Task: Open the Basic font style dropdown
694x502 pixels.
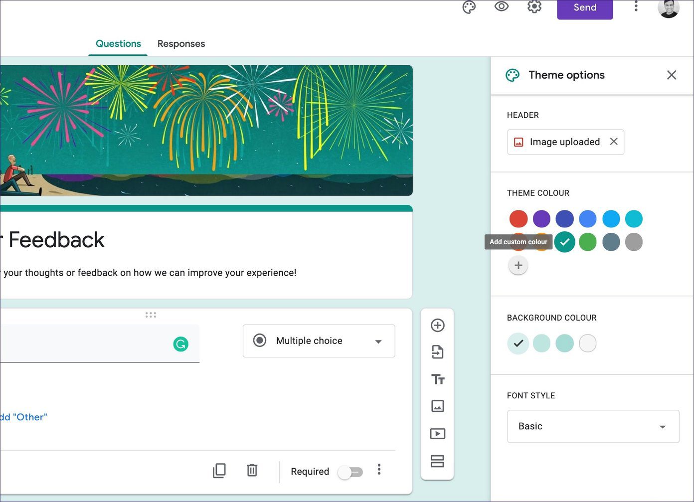Action: click(593, 426)
